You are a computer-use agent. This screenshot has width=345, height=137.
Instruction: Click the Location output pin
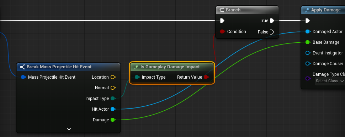[x=113, y=77]
